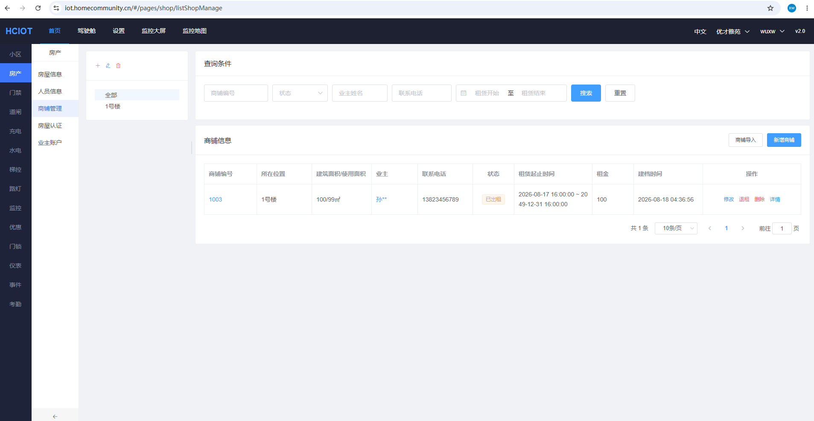
Task: Collapse the sidebar with the left arrow icon
Action: pyautogui.click(x=55, y=416)
